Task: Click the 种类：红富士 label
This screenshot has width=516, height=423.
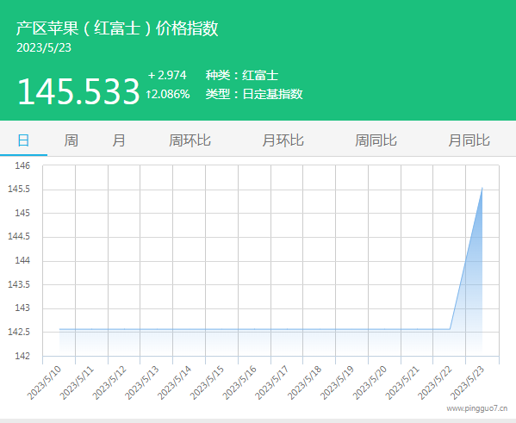Action: coord(242,76)
